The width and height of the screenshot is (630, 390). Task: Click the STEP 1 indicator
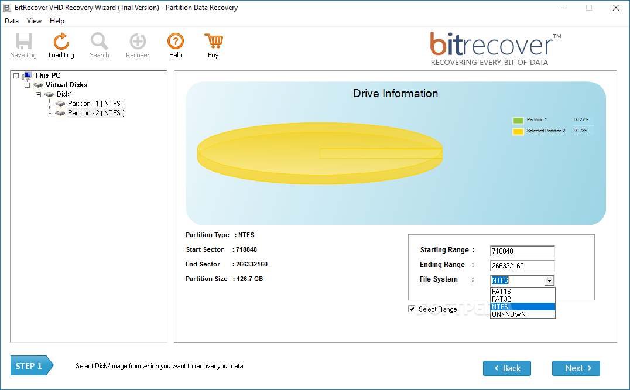tap(32, 366)
